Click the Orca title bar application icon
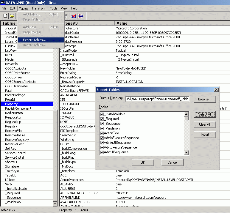230x213 pixels. (3, 3)
